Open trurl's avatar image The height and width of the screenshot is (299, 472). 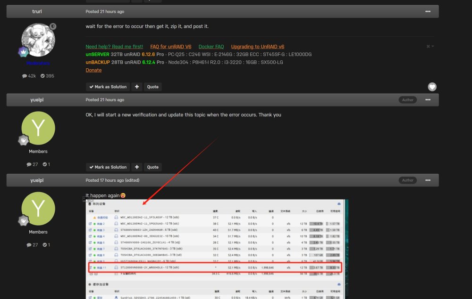[38, 40]
